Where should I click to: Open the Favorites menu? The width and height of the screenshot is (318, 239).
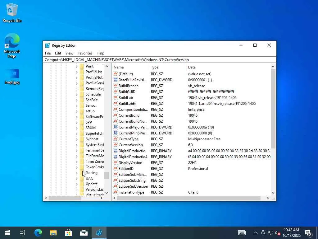click(x=85, y=53)
